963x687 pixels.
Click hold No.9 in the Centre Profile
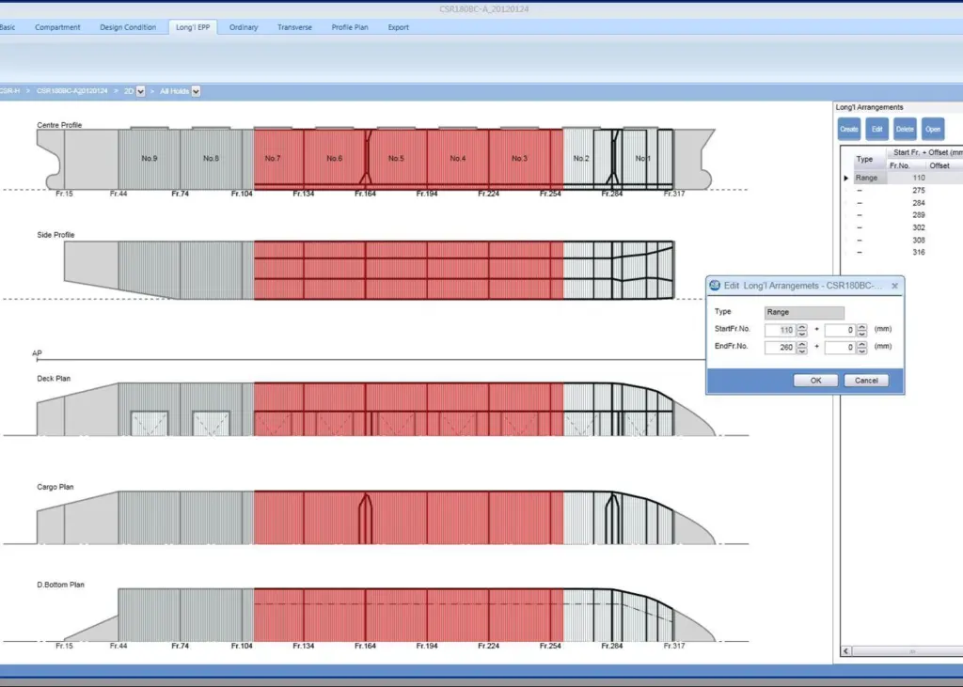tap(150, 159)
